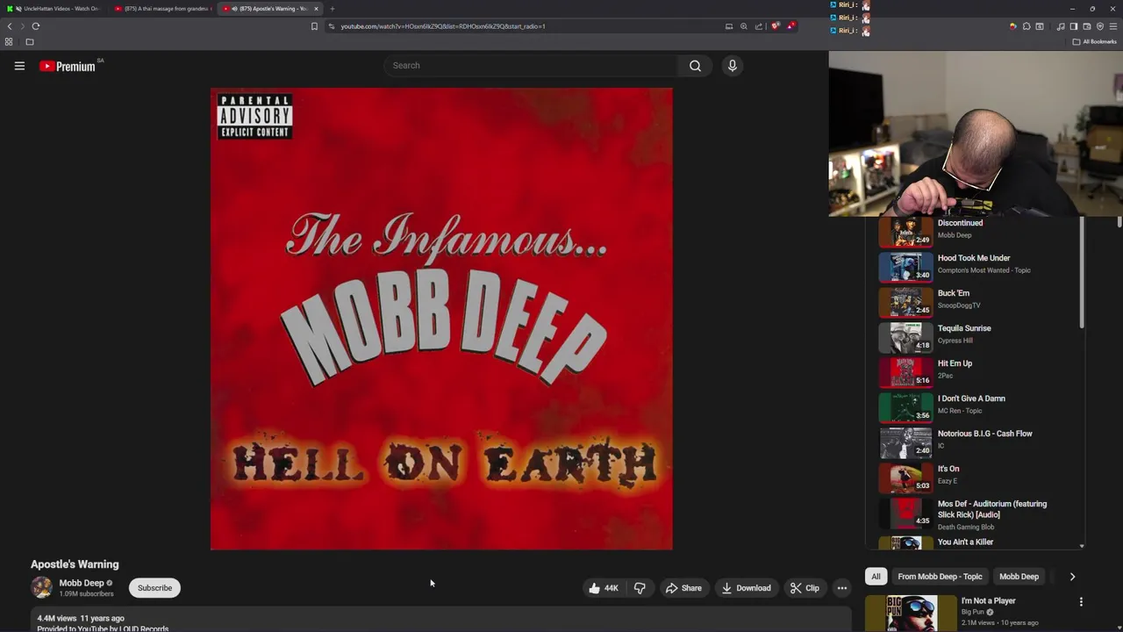The width and height of the screenshot is (1123, 632).
Task: Open Brave Rewards triangle icon
Action: [x=791, y=26]
